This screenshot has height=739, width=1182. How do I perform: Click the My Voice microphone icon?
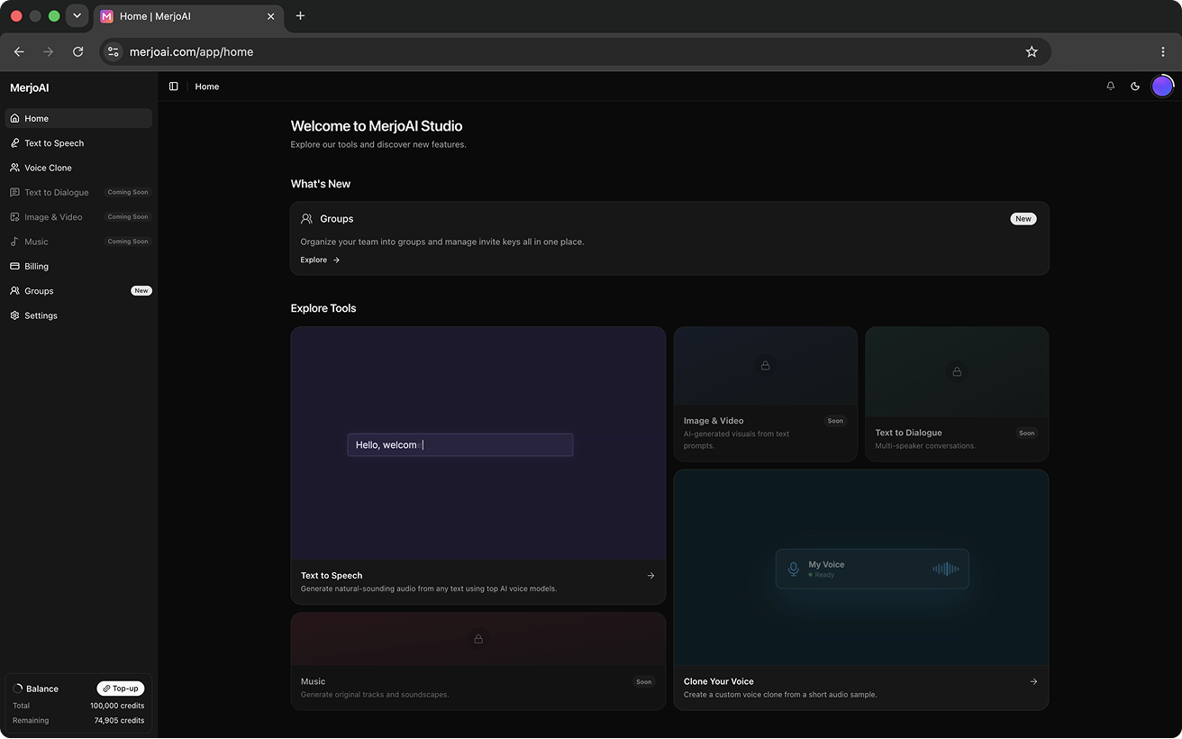[794, 570]
